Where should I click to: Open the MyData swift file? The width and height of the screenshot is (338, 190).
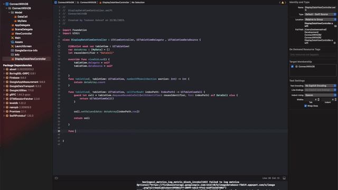(x=22, y=21)
